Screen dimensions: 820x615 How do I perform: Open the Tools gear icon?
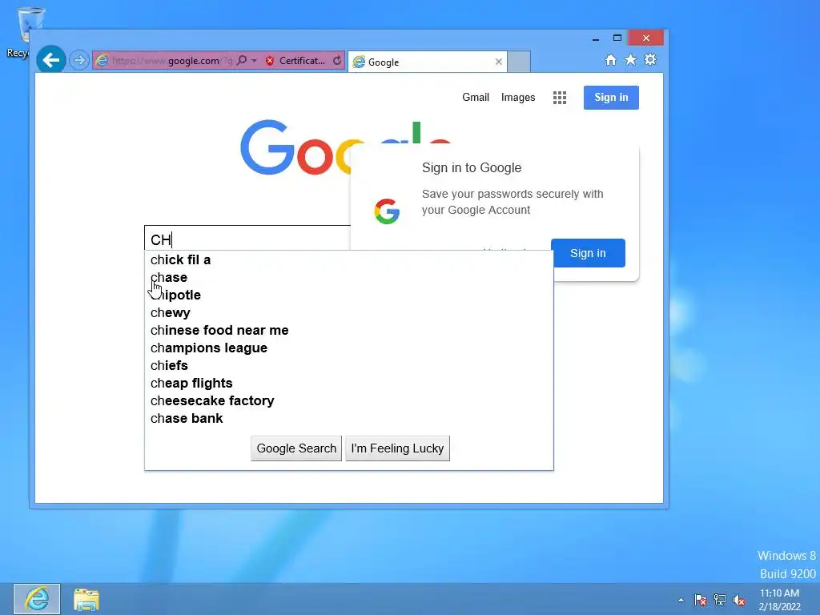coord(650,59)
